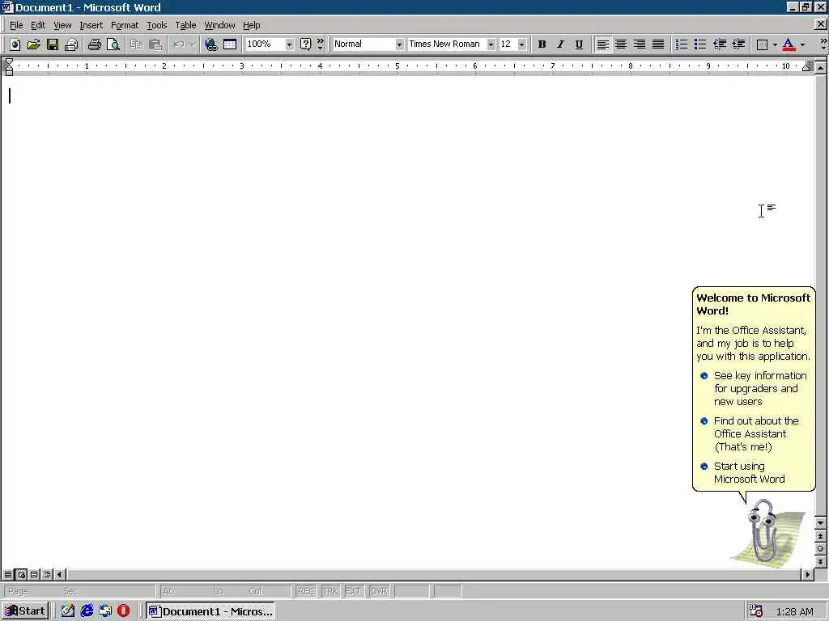
Task: Click vertical scrollbar down arrow
Action: [821, 523]
